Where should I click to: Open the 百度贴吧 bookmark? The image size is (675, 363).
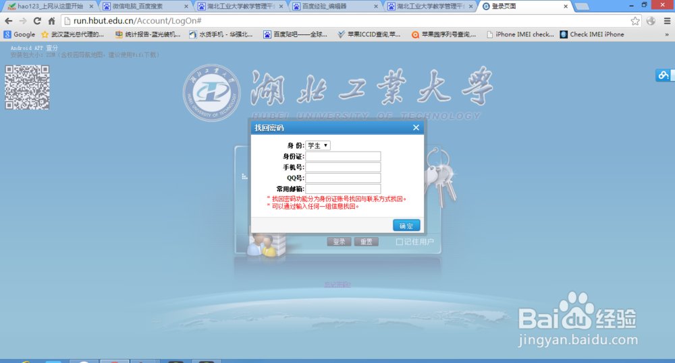pyautogui.click(x=296, y=34)
